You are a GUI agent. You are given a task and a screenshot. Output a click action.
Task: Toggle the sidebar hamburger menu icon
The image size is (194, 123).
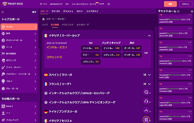click(x=3, y=12)
